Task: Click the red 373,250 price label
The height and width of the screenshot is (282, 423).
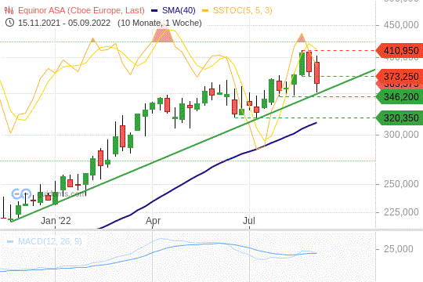Action: [399, 76]
